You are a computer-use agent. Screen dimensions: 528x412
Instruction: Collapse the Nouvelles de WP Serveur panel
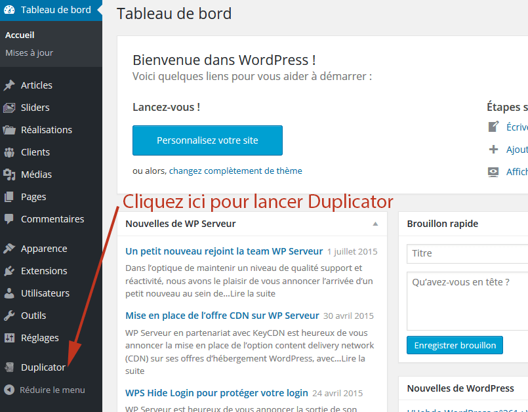pos(375,224)
